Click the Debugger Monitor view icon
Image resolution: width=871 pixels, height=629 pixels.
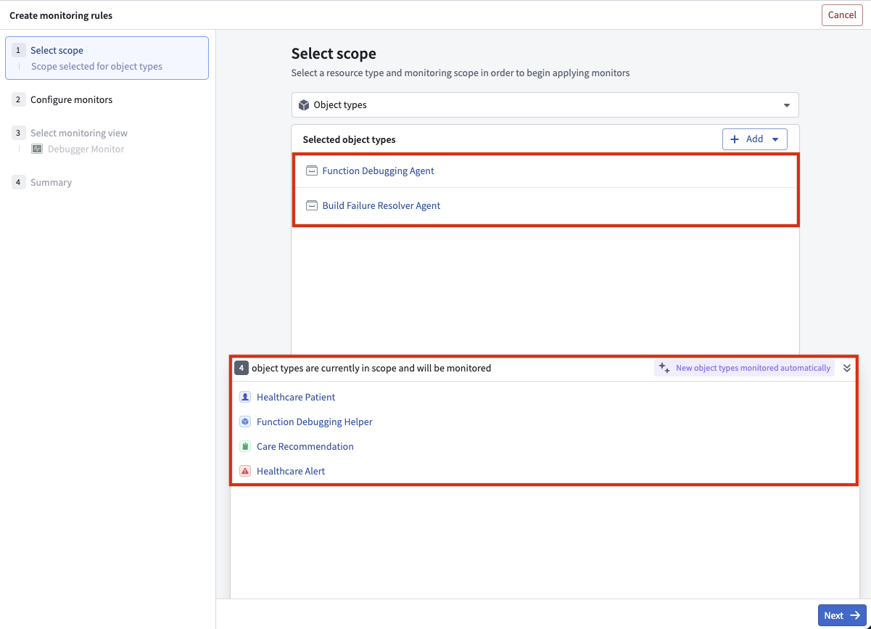[x=37, y=149]
